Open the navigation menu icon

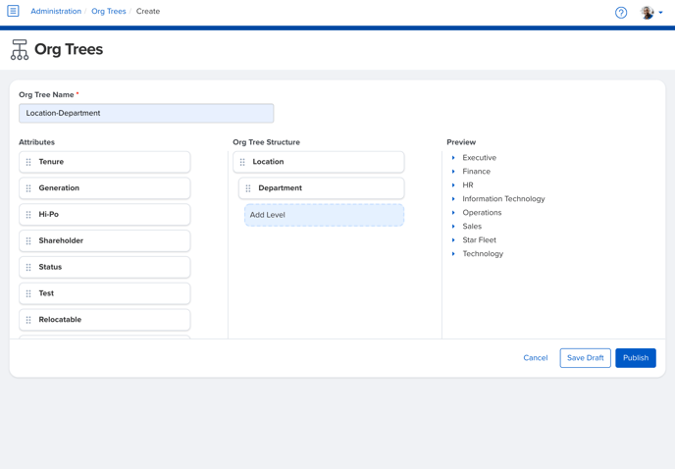click(x=13, y=11)
